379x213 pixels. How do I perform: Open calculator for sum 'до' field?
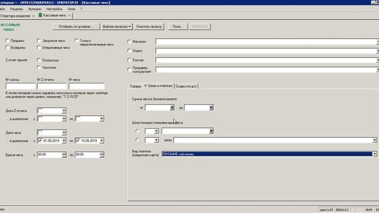[x=211, y=108]
